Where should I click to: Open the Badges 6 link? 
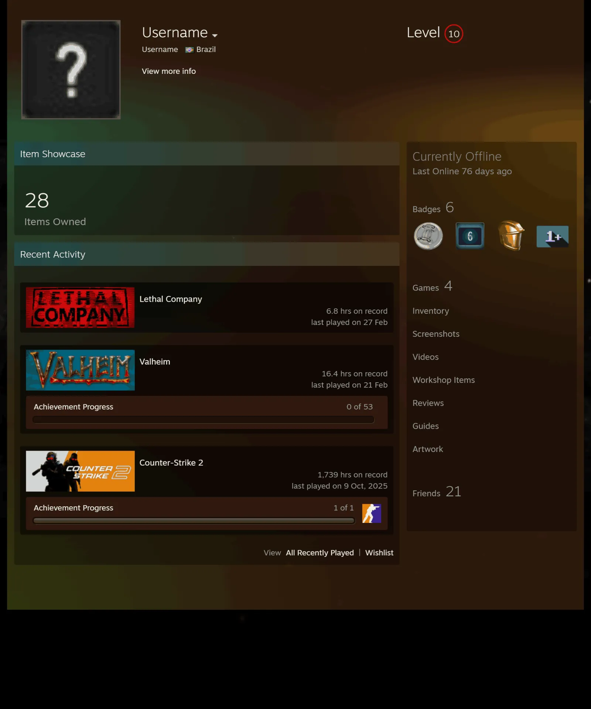coord(433,208)
